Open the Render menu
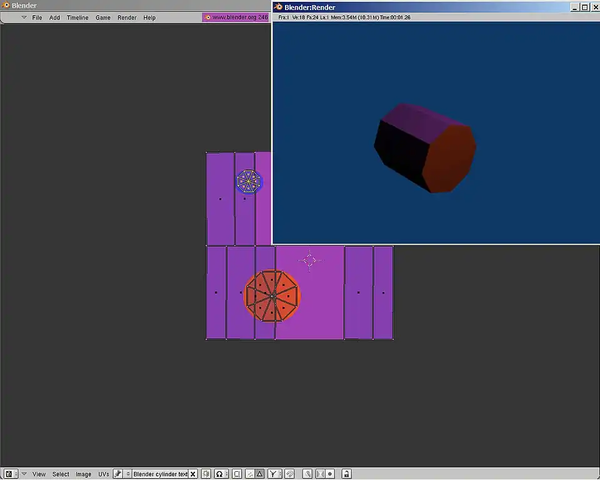This screenshot has height=480, width=600. pos(127,17)
